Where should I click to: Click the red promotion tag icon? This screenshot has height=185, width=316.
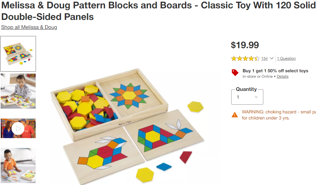tap(235, 73)
